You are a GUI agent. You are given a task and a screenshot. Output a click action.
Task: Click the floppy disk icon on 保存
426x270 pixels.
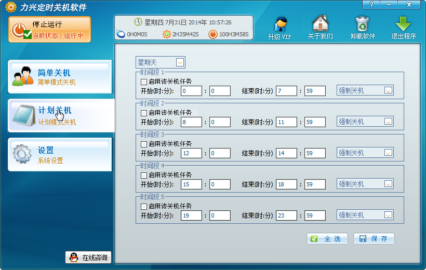pyautogui.click(x=363, y=238)
